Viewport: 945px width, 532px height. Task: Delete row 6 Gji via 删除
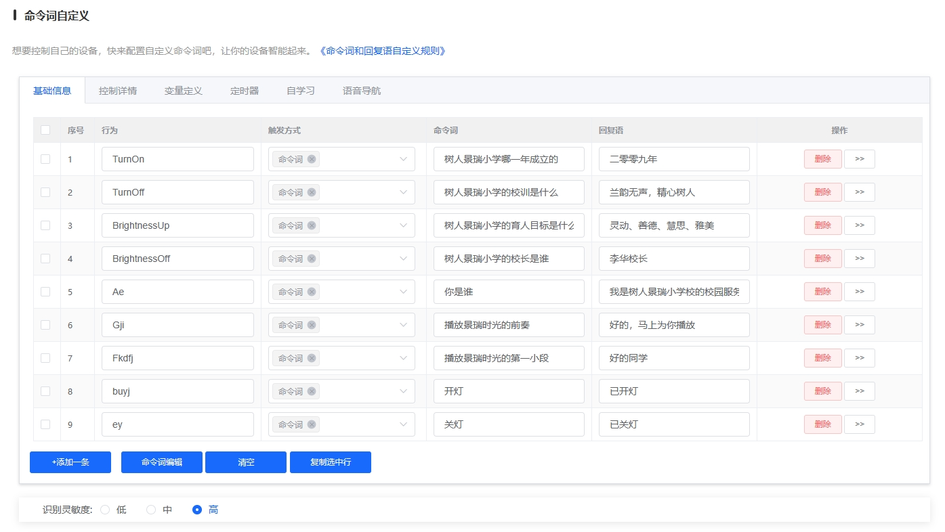823,325
